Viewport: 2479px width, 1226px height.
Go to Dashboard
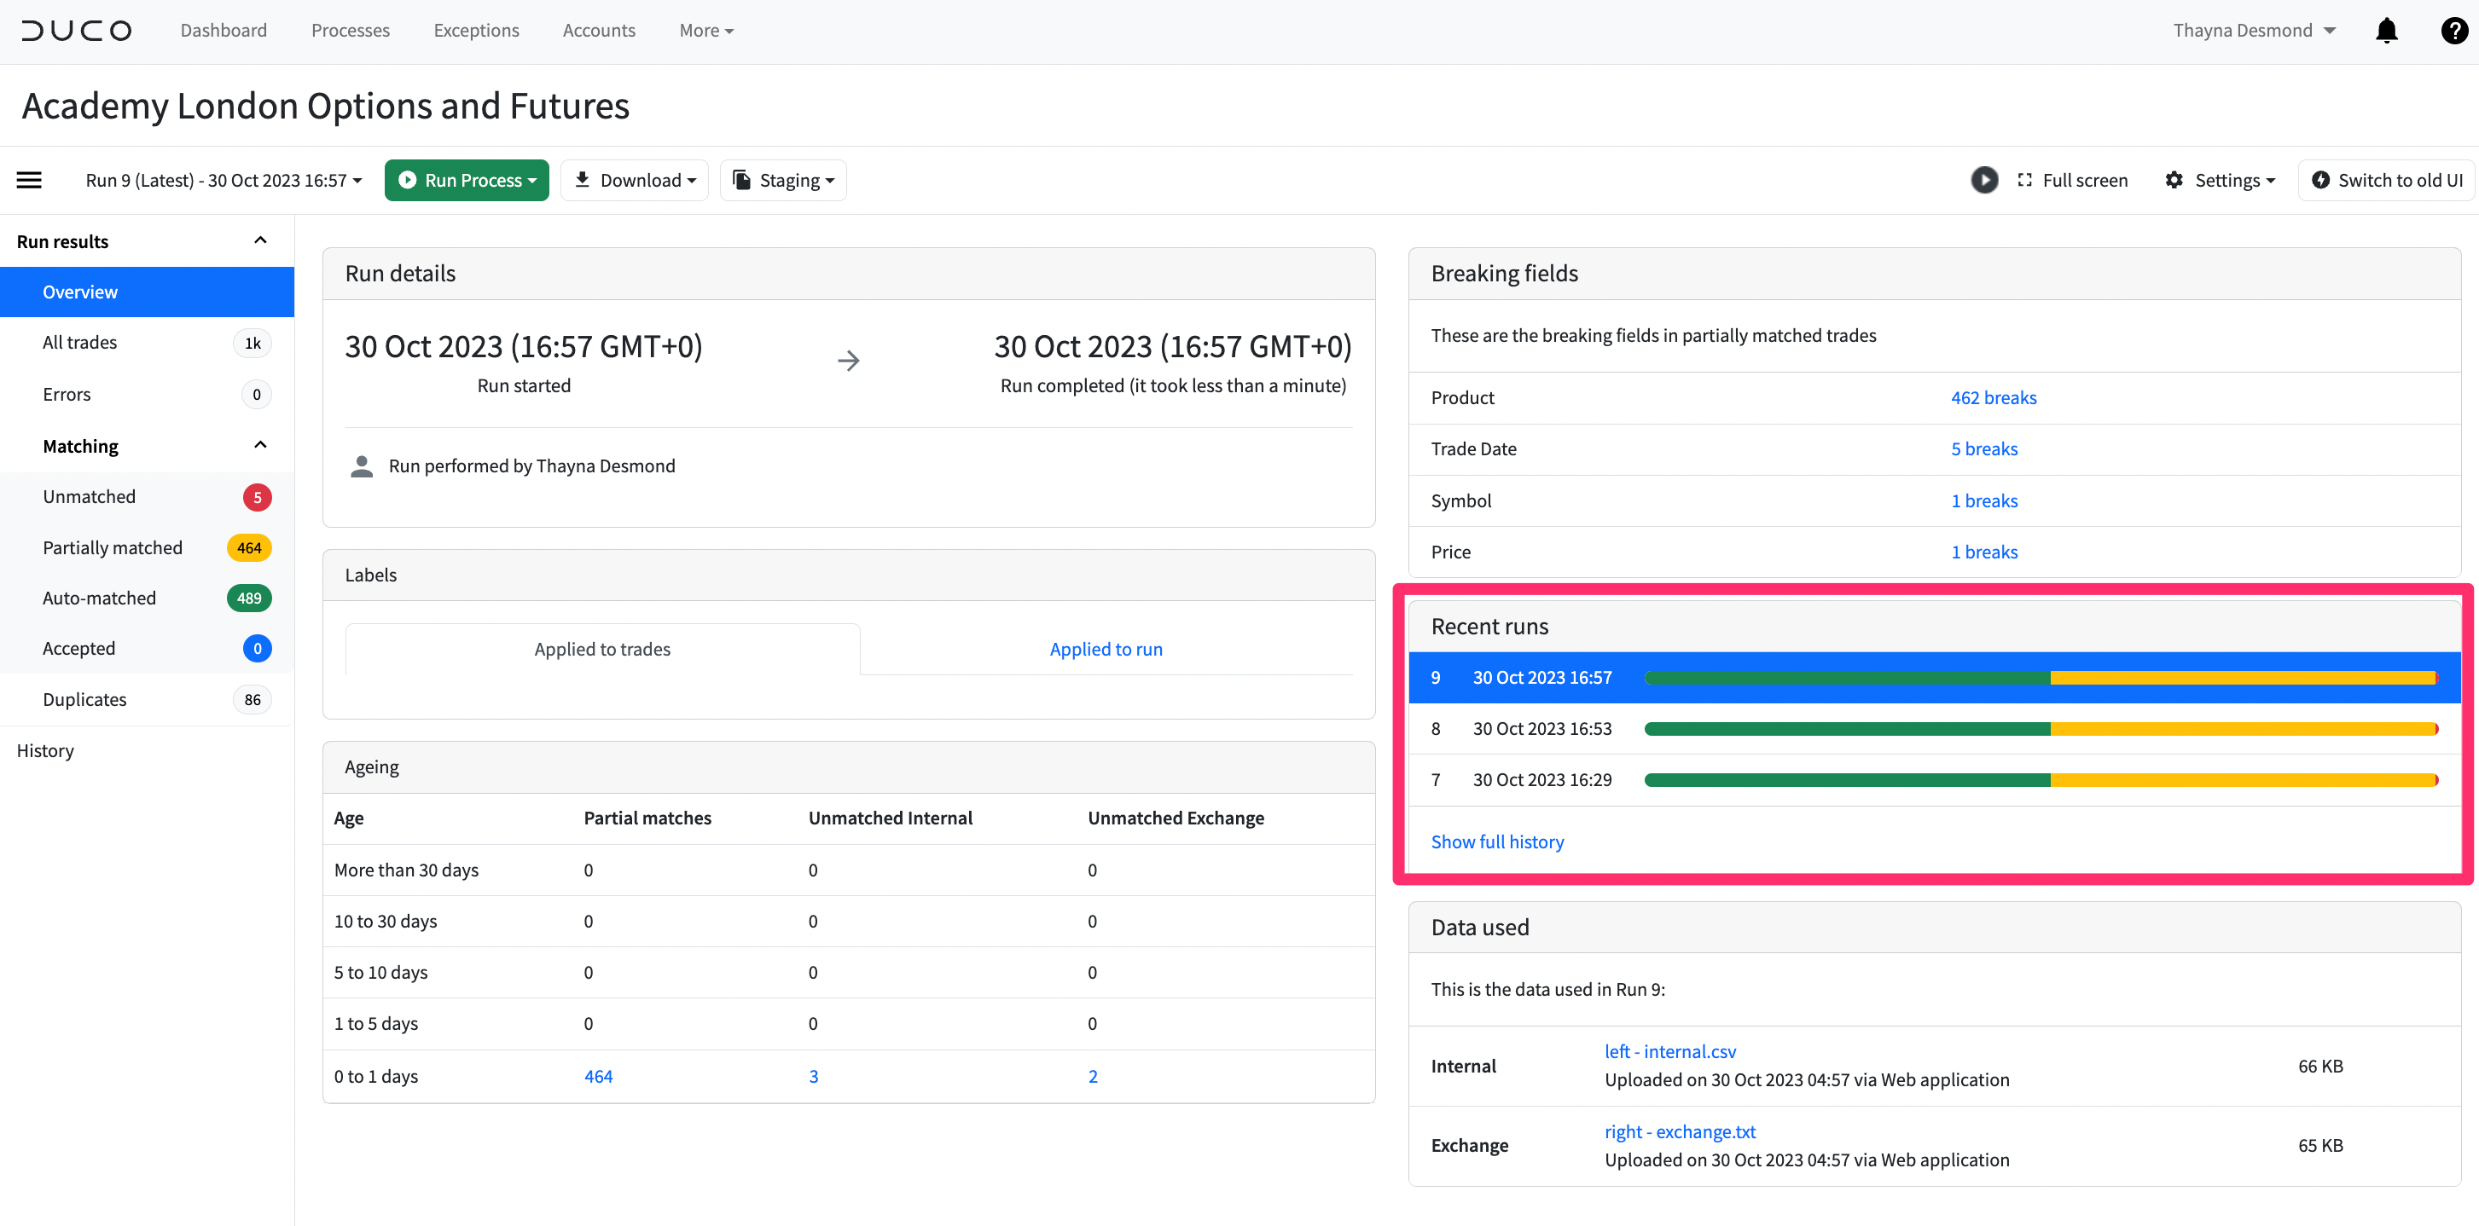224,31
